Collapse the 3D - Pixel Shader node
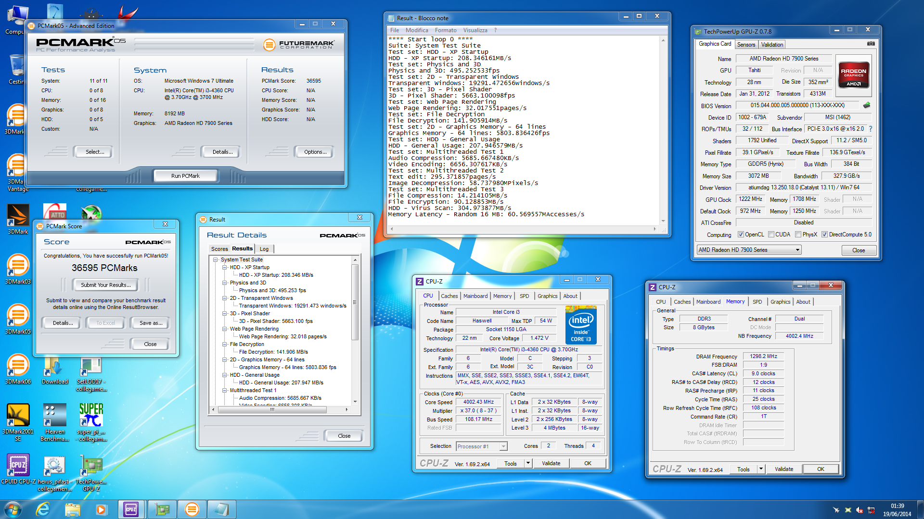Screen dimensions: 924x519 (224, 313)
